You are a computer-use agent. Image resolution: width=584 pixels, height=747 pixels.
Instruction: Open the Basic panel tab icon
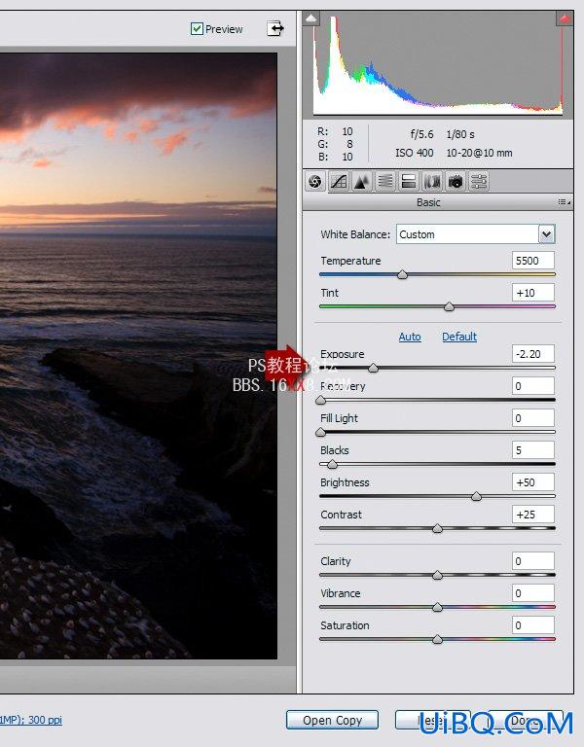point(315,182)
